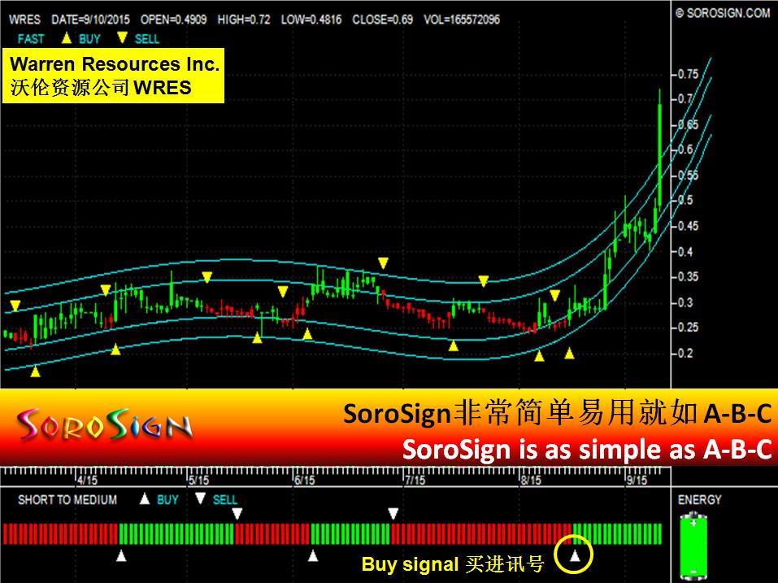778x583 pixels.
Task: Select the highest yellow sell triangle near 7/15
Action: pos(383,263)
